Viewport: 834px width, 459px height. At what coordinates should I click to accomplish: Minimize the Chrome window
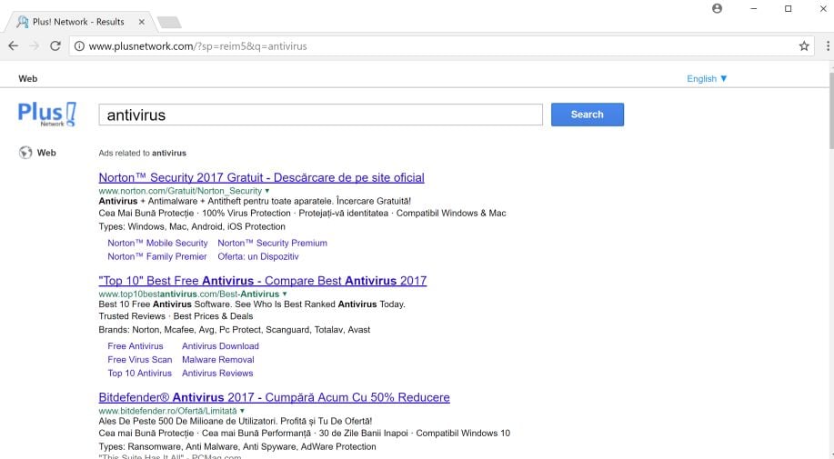(x=753, y=8)
